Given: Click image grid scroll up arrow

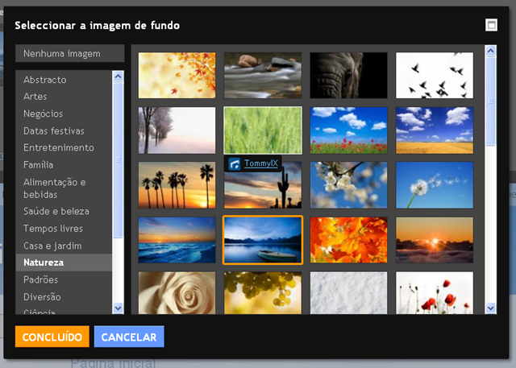Looking at the screenshot, I should point(491,51).
